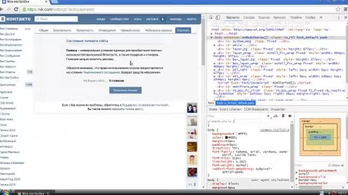Open the payment support link
The image size is (348, 195).
(x=145, y=105)
